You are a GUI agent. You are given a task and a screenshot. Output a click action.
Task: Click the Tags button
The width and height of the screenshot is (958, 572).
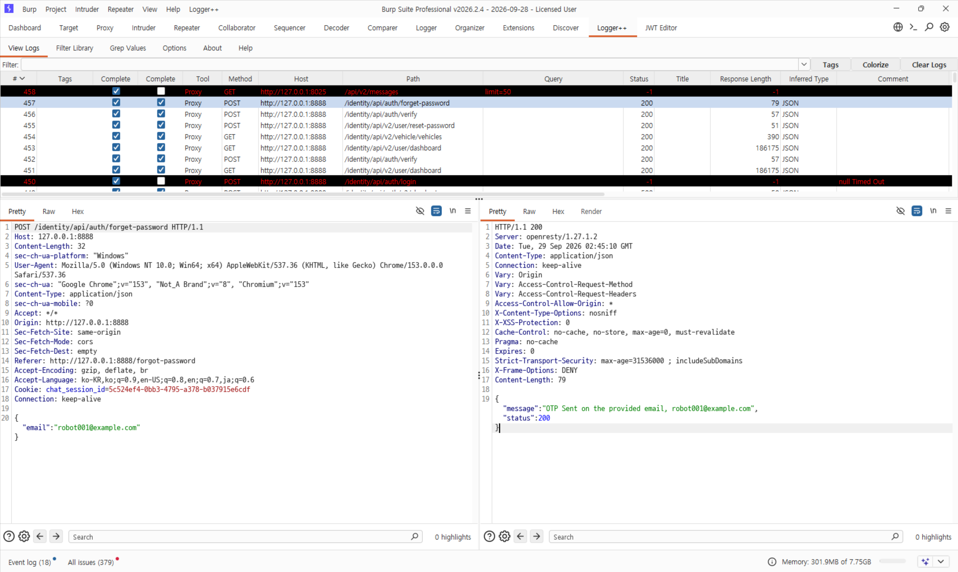tap(830, 65)
